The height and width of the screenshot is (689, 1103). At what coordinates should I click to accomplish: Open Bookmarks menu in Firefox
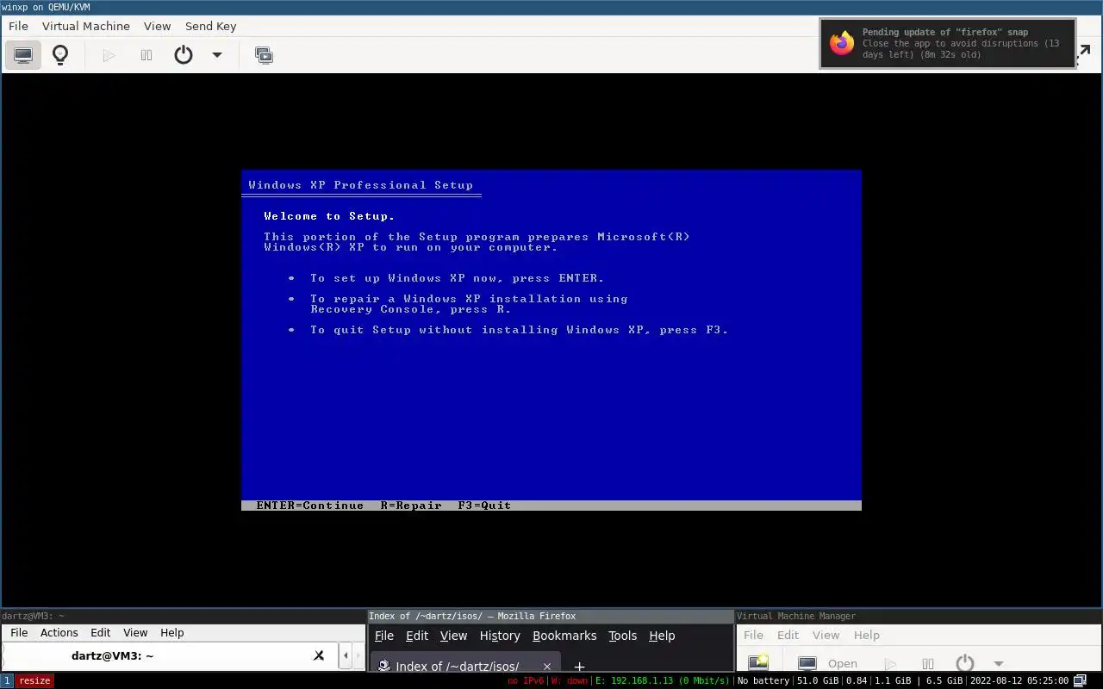click(x=564, y=636)
